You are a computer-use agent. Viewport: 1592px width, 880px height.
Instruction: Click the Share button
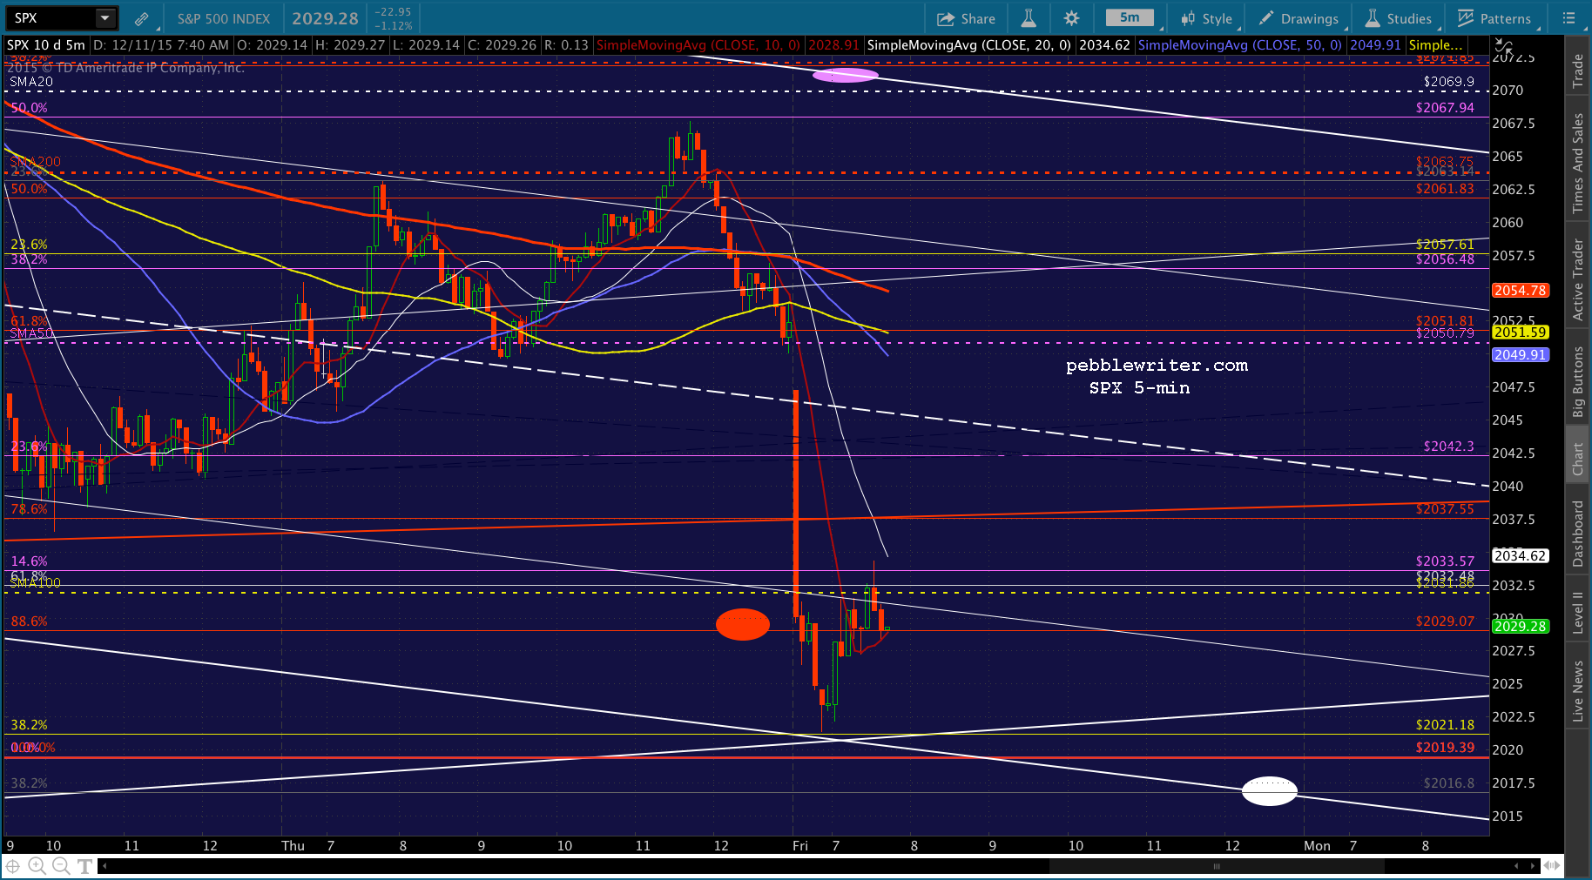tap(966, 18)
